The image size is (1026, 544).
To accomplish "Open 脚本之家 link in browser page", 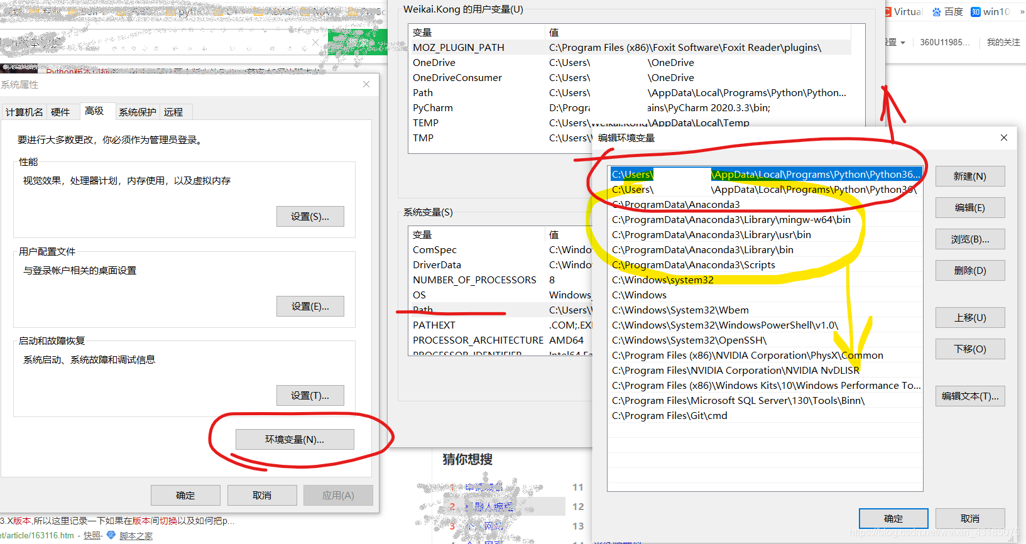I will coord(136,536).
